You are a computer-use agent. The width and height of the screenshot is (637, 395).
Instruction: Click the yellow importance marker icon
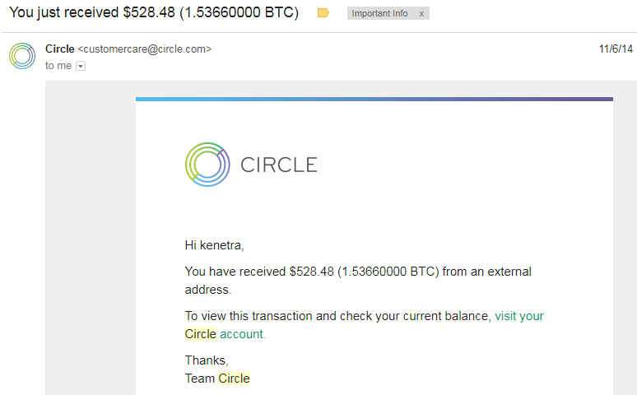click(323, 13)
